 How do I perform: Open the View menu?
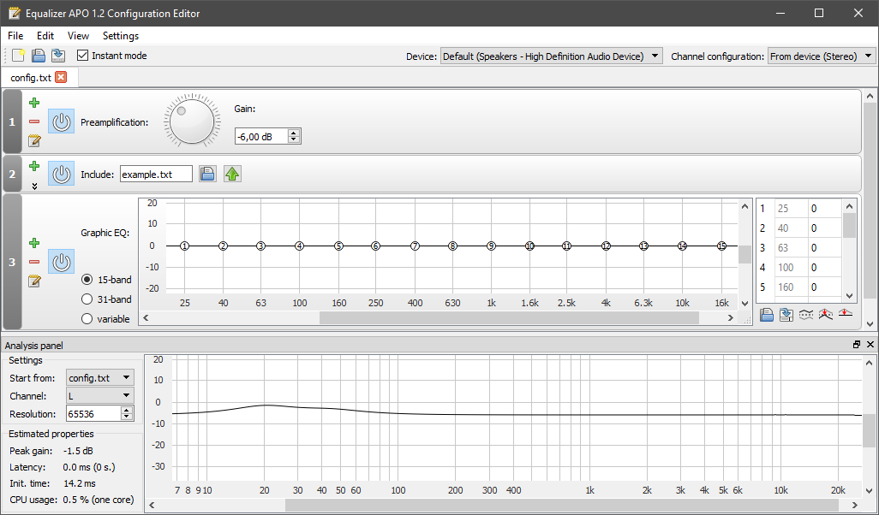coord(78,36)
